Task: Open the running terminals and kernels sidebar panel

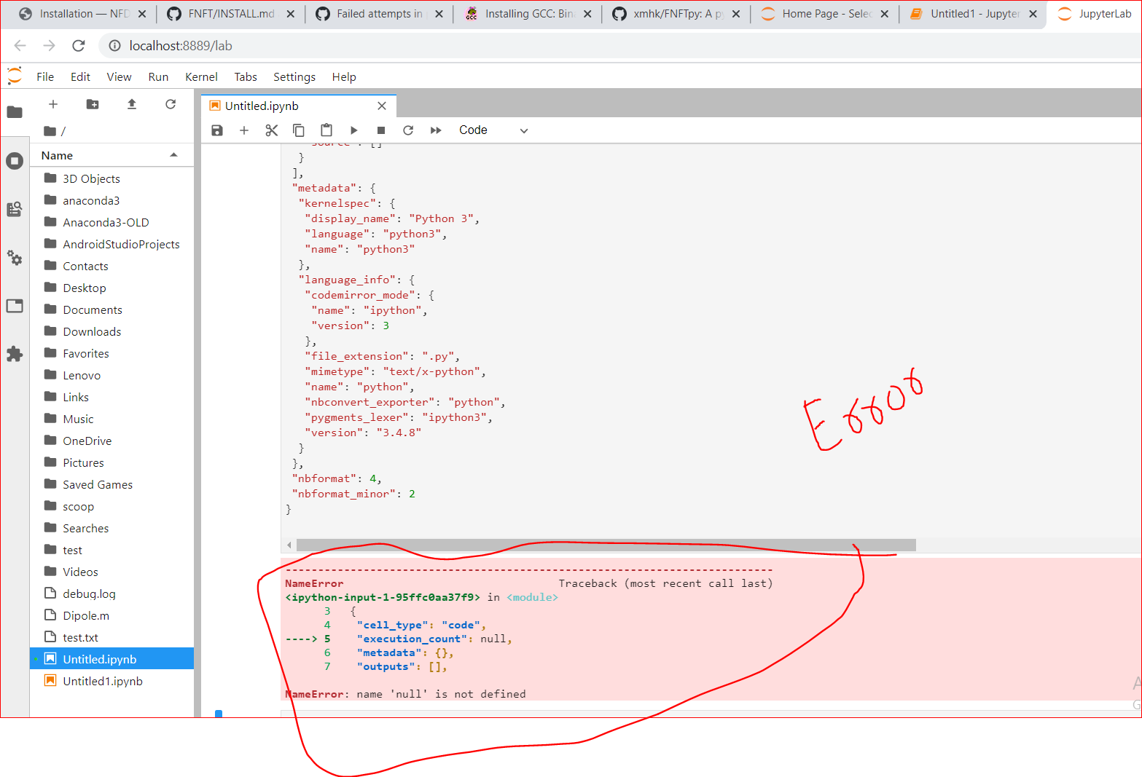Action: pos(15,161)
